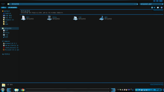Open the 사진 library icon in main pane
This screenshot has width=164, height=92.
pos(75,18)
